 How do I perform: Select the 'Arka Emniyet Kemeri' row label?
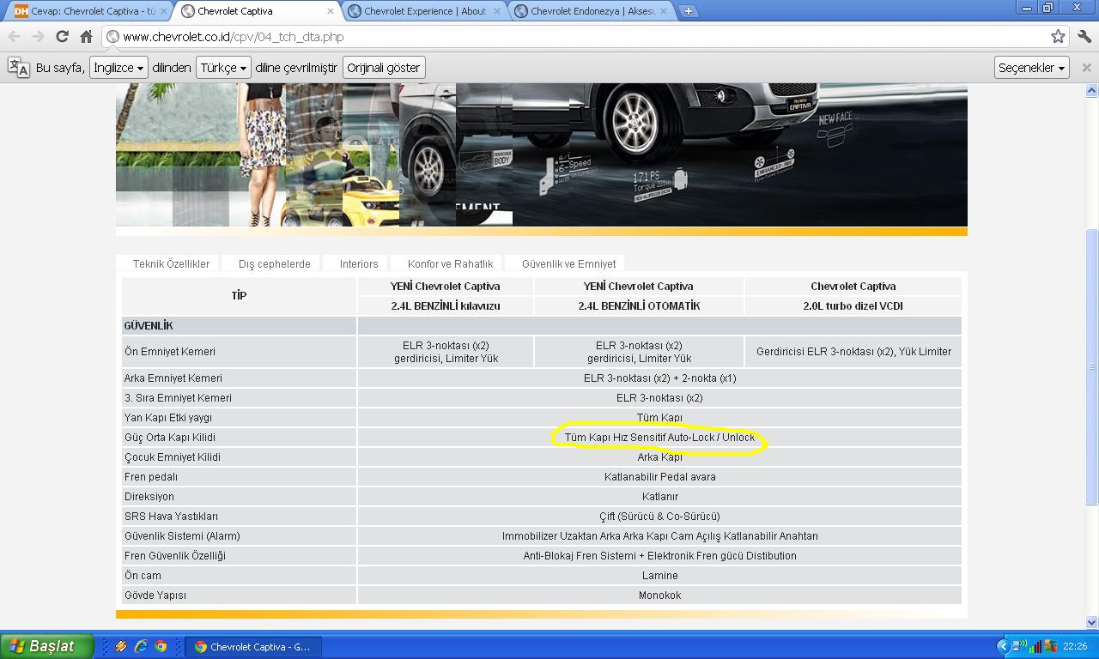point(173,378)
